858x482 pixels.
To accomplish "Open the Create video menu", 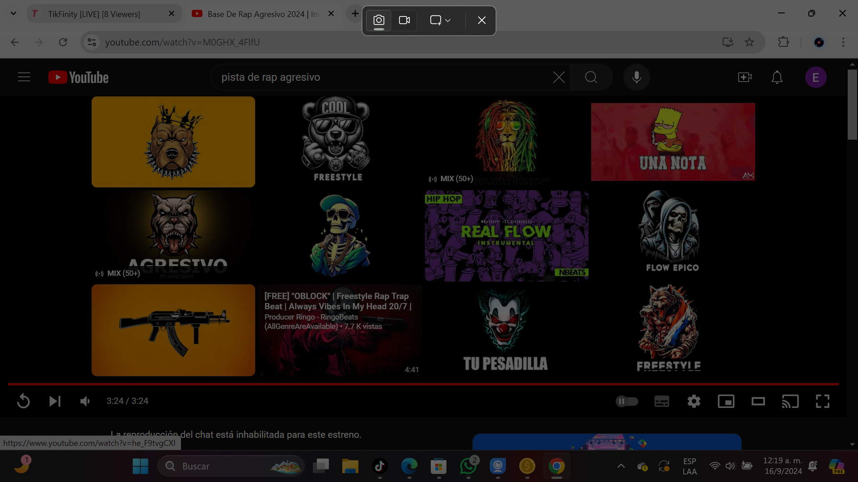I will coord(744,77).
